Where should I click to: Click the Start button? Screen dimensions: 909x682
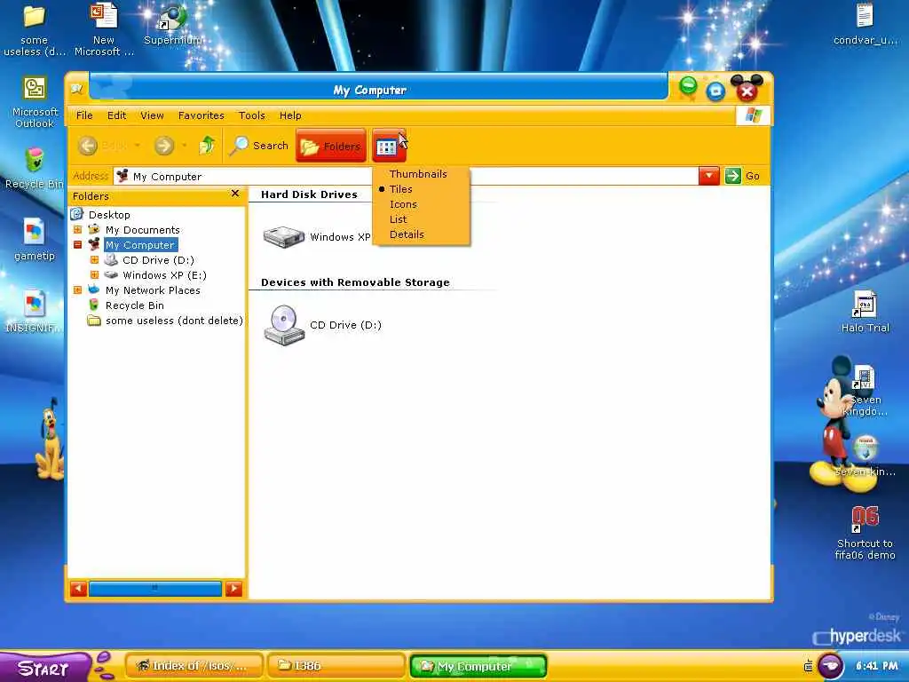(44, 668)
